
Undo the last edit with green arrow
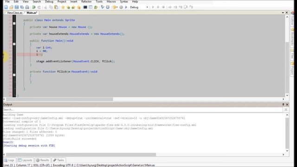(x=34, y=7)
